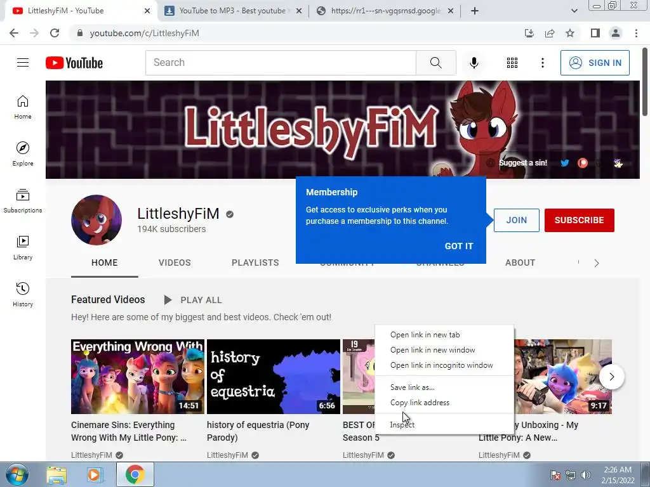Open the Windows Start button
Screen dimensions: 650x487
point(17,474)
